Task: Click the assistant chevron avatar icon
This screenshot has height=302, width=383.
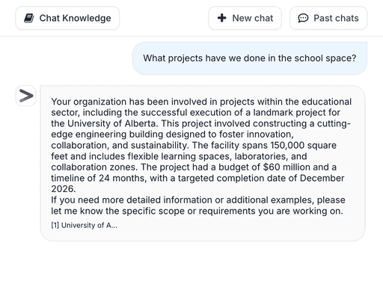Action: click(x=26, y=96)
